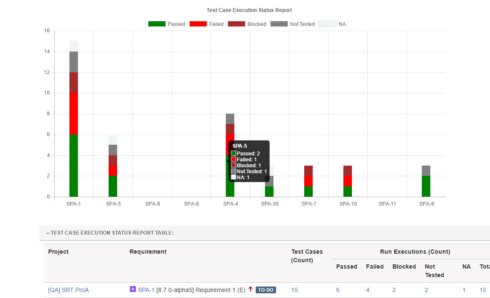Click the green Passed segment of SPA-1 bar
Image resolution: width=490 pixels, height=298 pixels.
(74, 165)
